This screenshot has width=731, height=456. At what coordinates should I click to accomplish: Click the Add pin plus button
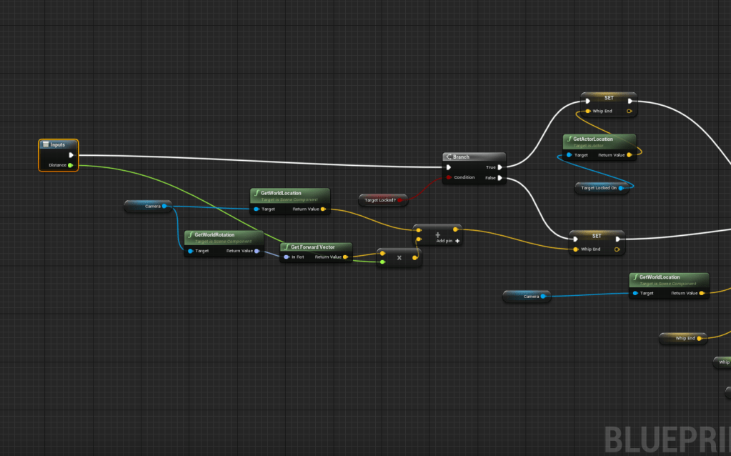[457, 241]
